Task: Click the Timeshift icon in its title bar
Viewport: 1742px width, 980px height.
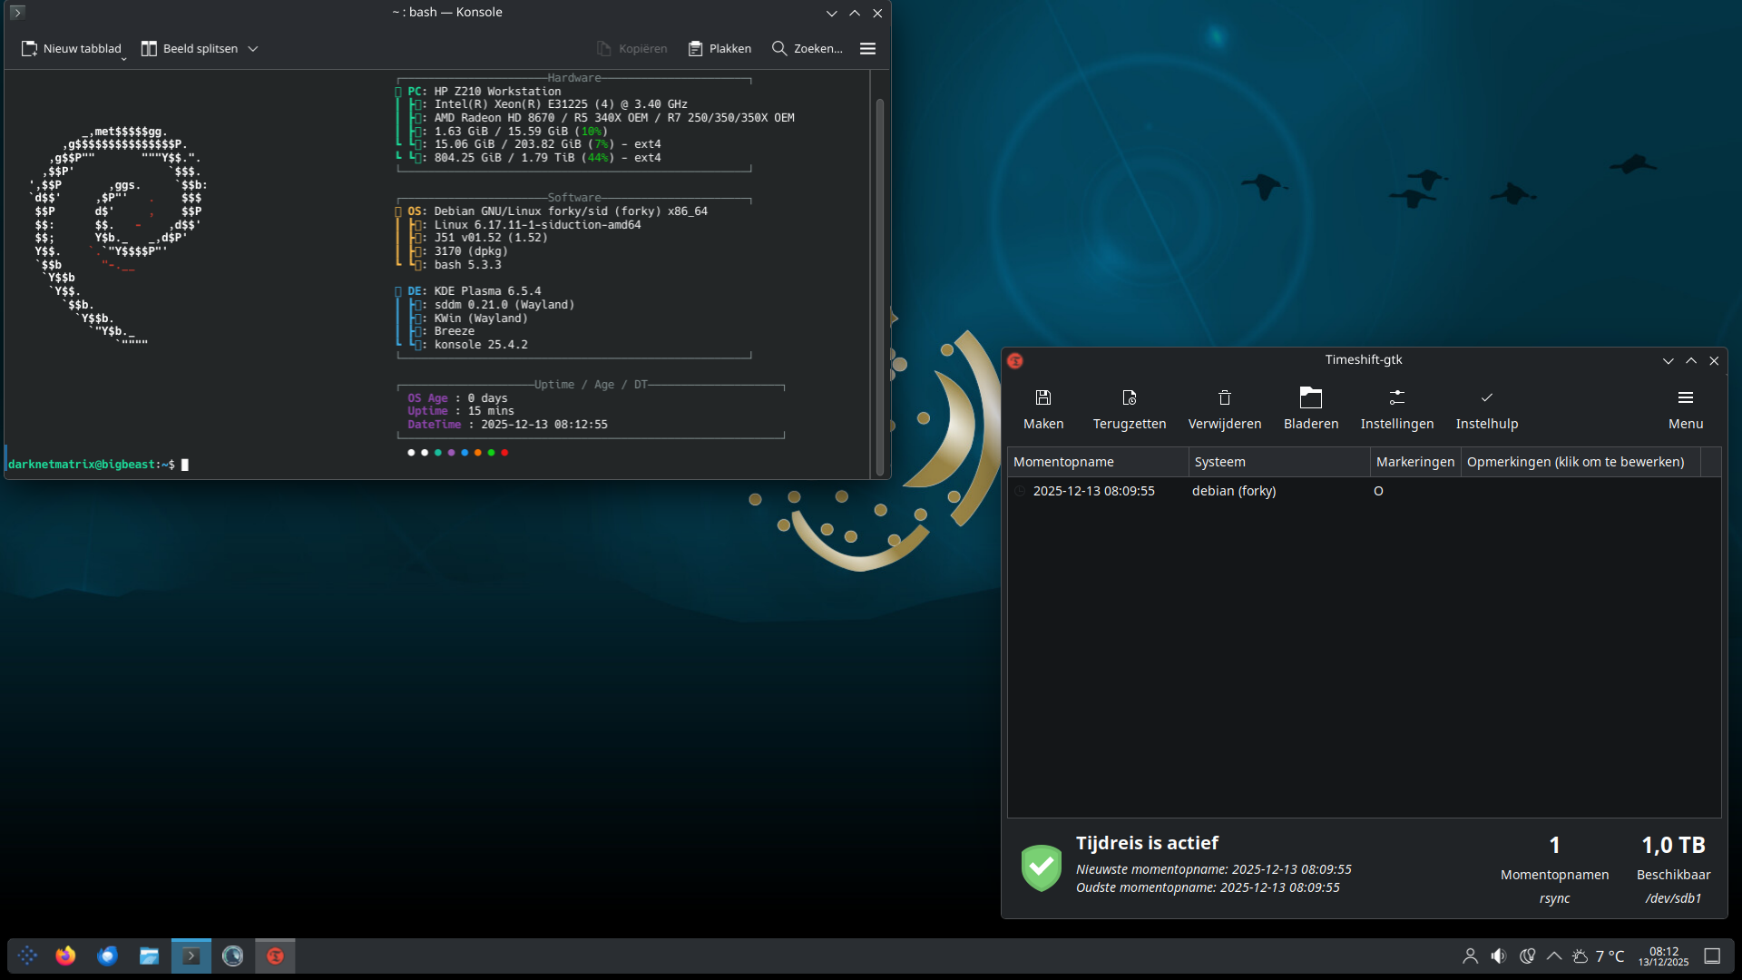Action: [x=1015, y=361]
